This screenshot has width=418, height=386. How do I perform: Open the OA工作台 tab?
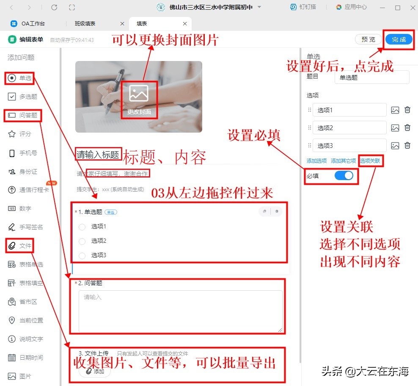32,23
